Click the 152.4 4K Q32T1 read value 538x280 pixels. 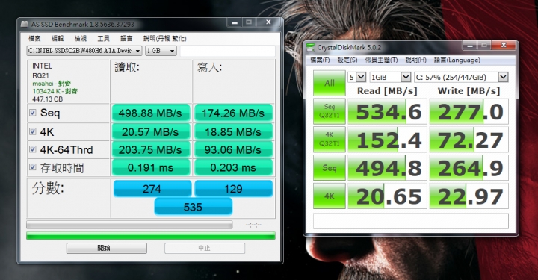387,140
